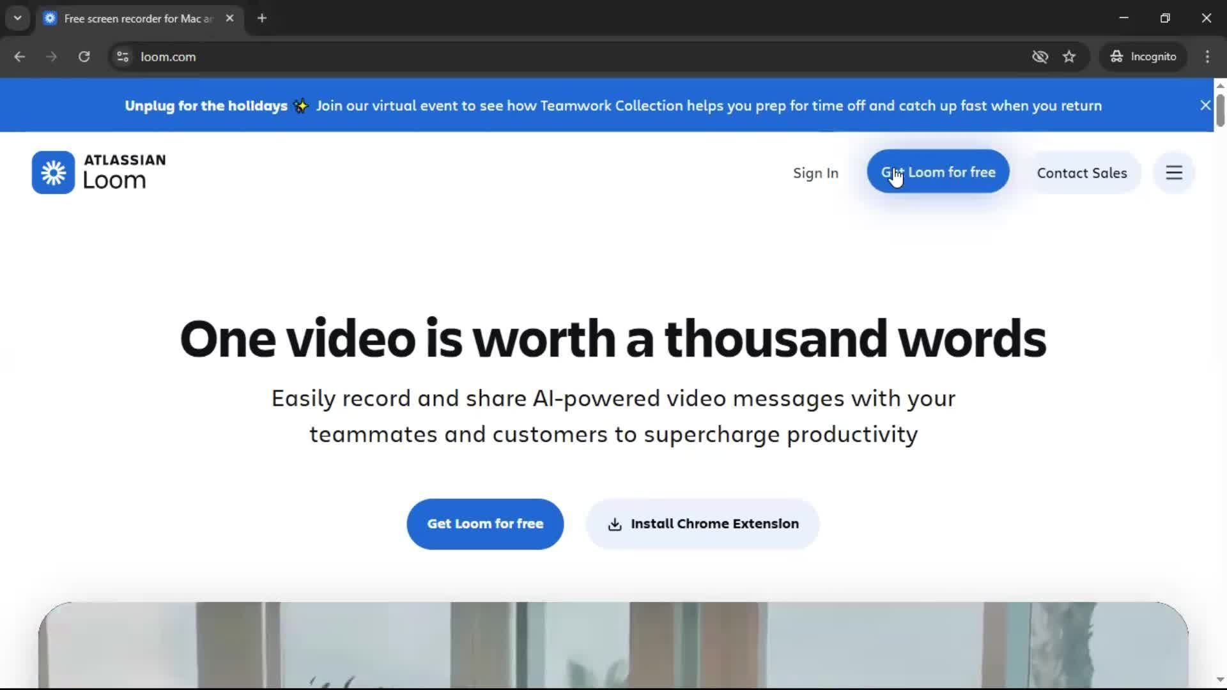
Task: Click the browser reload icon
Action: coord(84,56)
